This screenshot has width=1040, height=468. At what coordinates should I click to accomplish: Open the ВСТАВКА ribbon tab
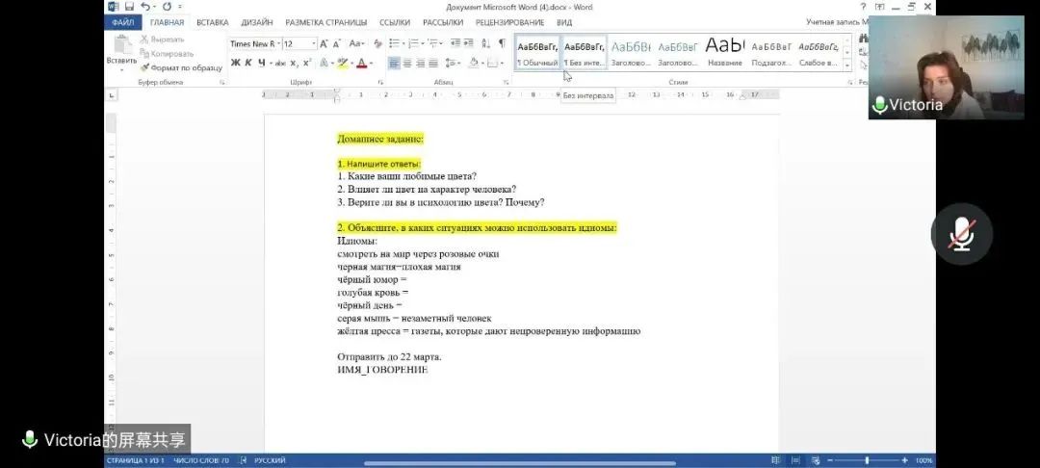coord(212,22)
